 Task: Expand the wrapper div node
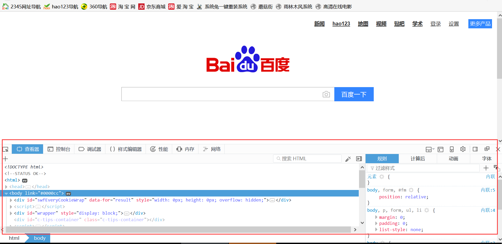click(x=11, y=213)
